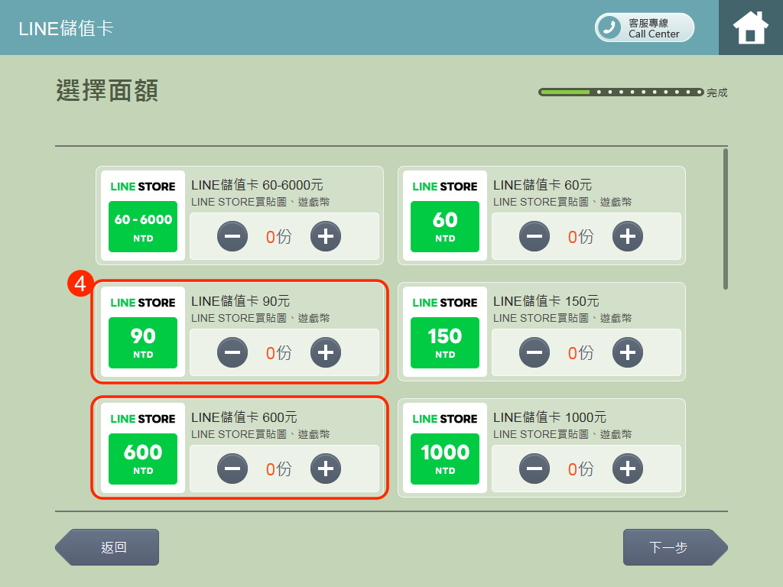Screen dimensions: 783x587
Task: Select the 150 NTD card thumbnail
Action: pyautogui.click(x=445, y=332)
